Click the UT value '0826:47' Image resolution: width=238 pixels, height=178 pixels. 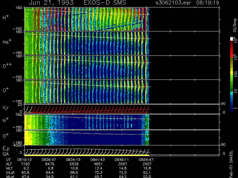point(49,160)
